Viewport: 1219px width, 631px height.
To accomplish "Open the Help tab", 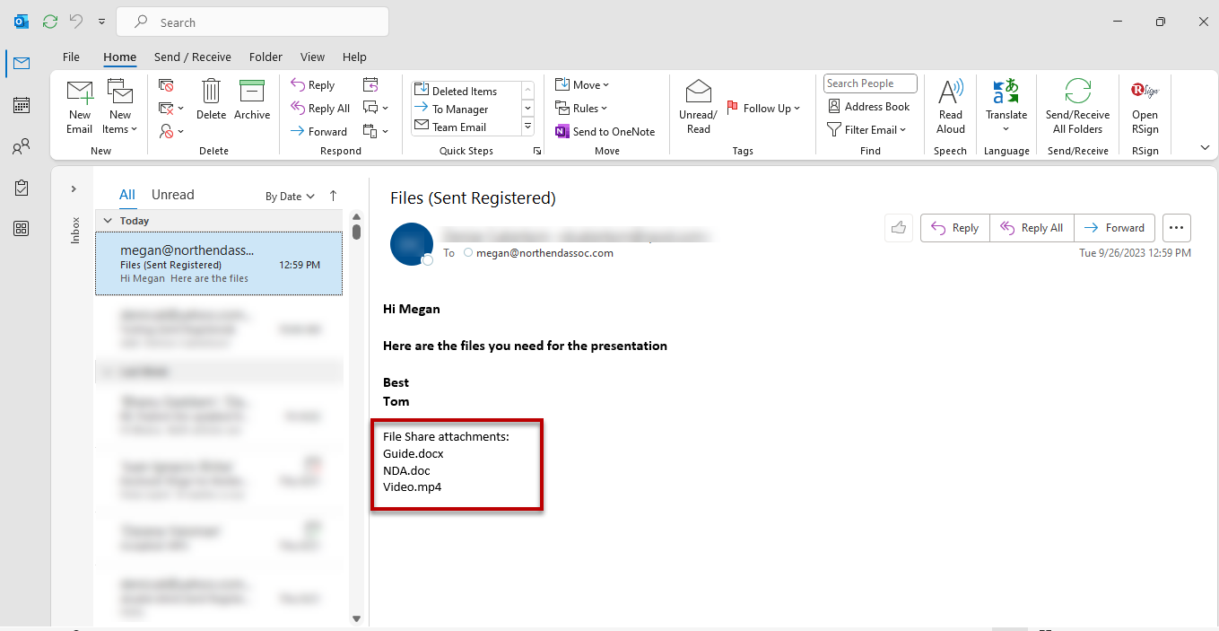I will tap(354, 57).
